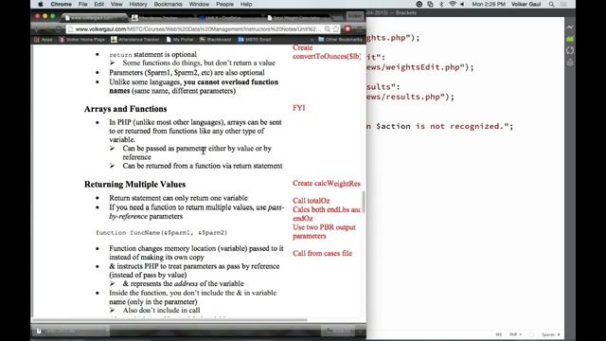
Task: Click the overlapping-squares menu bar icon
Action: click(430, 4)
